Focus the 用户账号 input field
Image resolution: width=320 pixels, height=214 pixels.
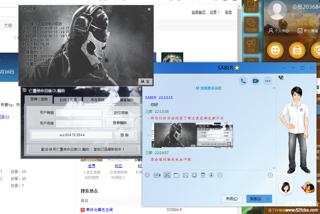pos(79,113)
